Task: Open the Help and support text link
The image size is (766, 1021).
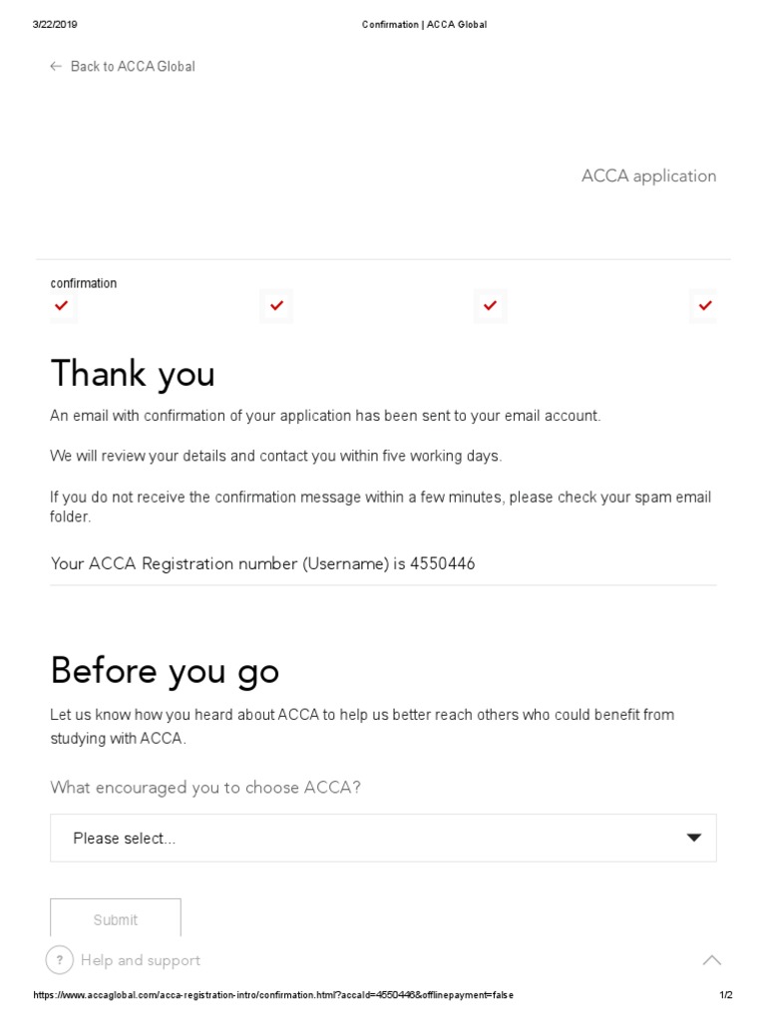Action: [141, 960]
